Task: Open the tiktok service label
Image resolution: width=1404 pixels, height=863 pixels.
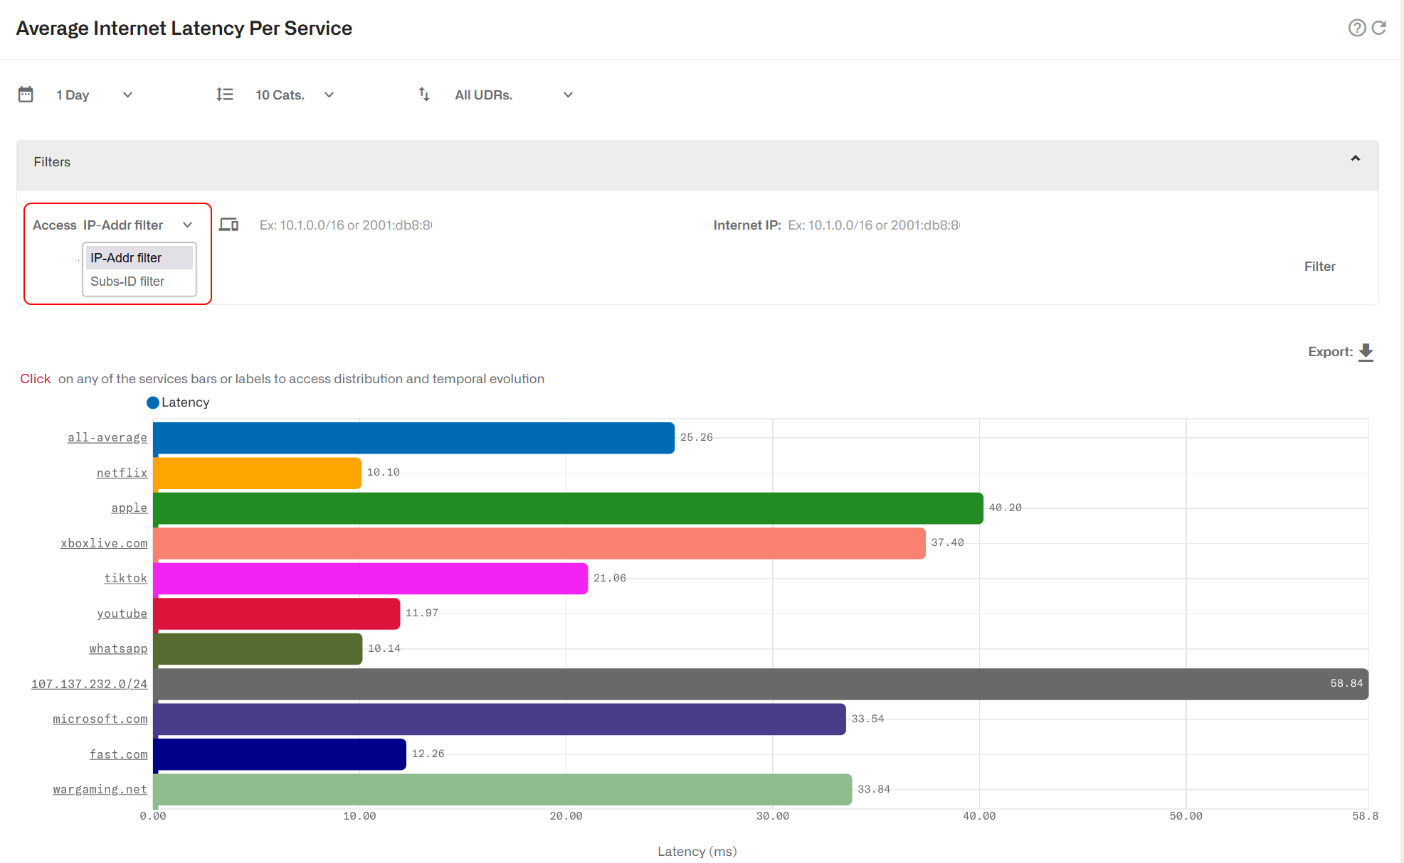Action: point(126,579)
